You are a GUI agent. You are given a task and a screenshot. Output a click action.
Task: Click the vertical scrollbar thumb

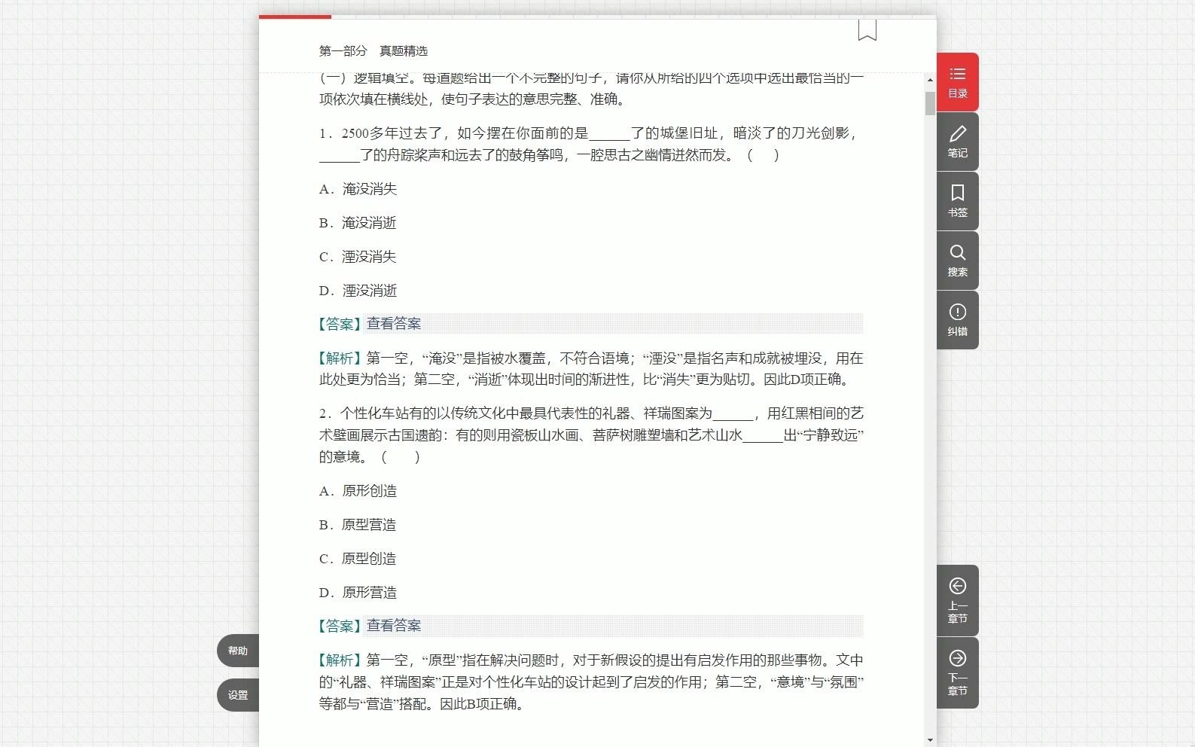coord(930,104)
